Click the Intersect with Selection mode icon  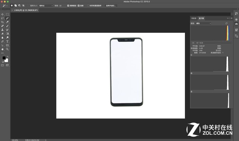point(23,6)
